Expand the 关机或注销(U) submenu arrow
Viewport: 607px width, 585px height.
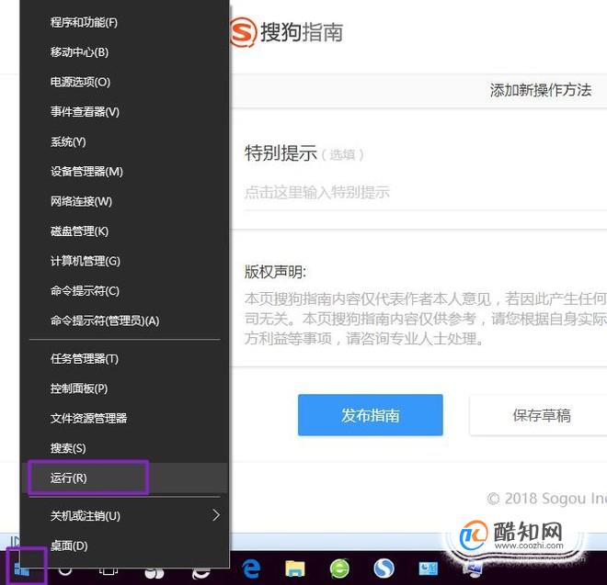216,515
